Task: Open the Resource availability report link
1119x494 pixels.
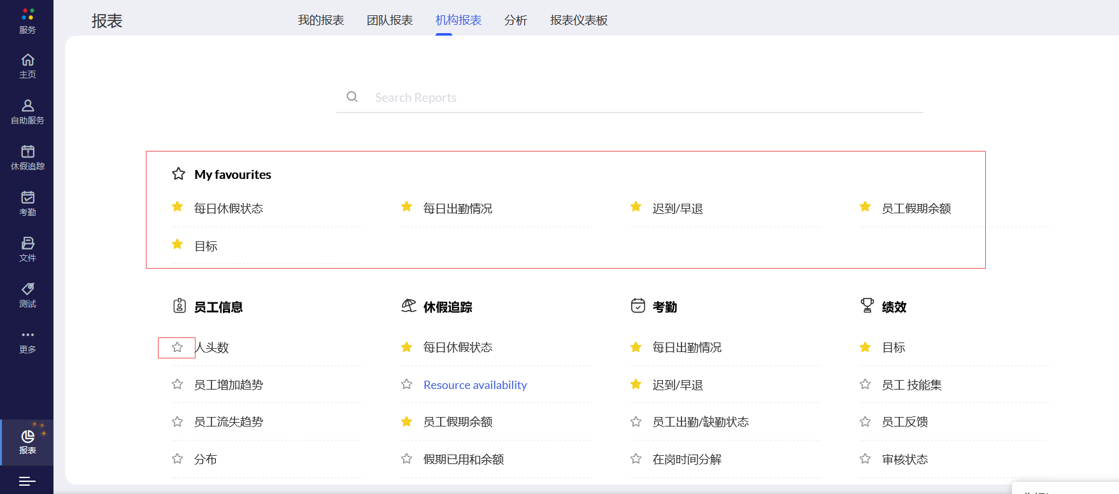Action: [475, 385]
